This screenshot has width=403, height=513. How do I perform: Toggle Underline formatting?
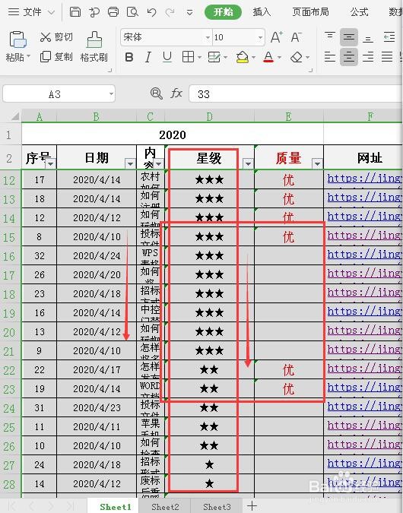167,57
